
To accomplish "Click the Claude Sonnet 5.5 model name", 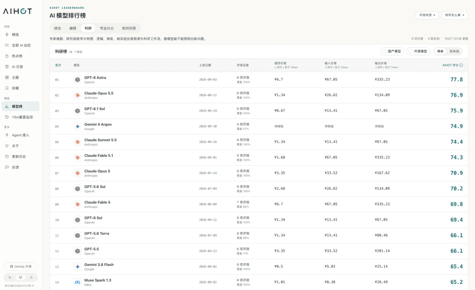I will click(x=100, y=140).
